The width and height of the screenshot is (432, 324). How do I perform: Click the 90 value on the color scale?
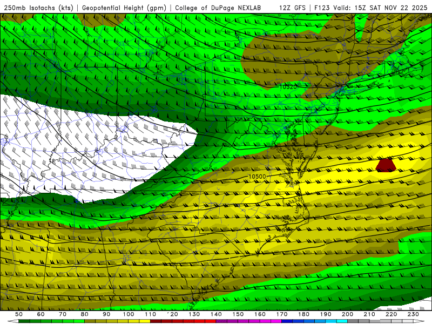[106, 314]
